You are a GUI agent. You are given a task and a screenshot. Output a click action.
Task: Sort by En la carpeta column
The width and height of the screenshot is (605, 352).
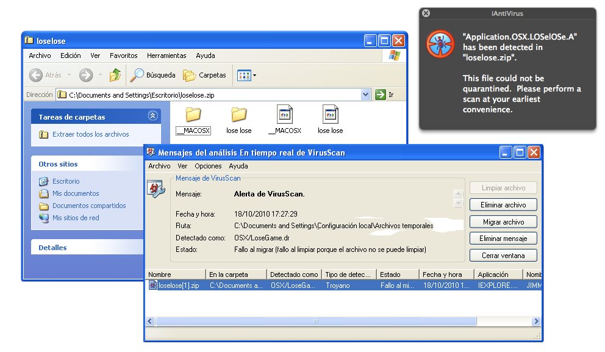[236, 275]
